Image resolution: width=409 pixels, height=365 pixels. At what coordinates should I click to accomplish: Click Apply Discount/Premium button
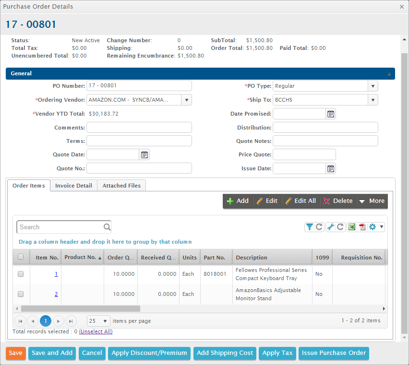coord(149,353)
